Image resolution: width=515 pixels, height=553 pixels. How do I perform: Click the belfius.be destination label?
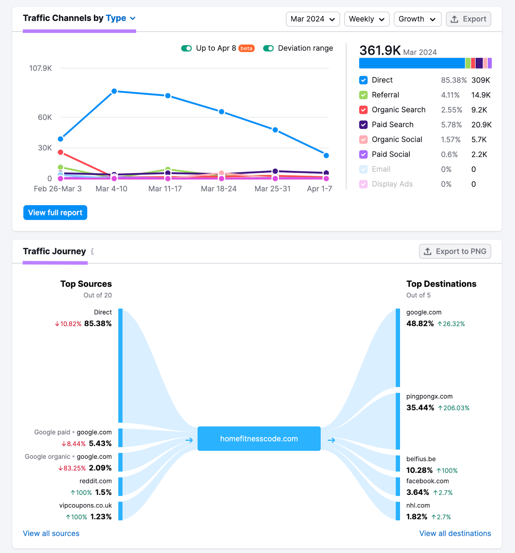(421, 459)
